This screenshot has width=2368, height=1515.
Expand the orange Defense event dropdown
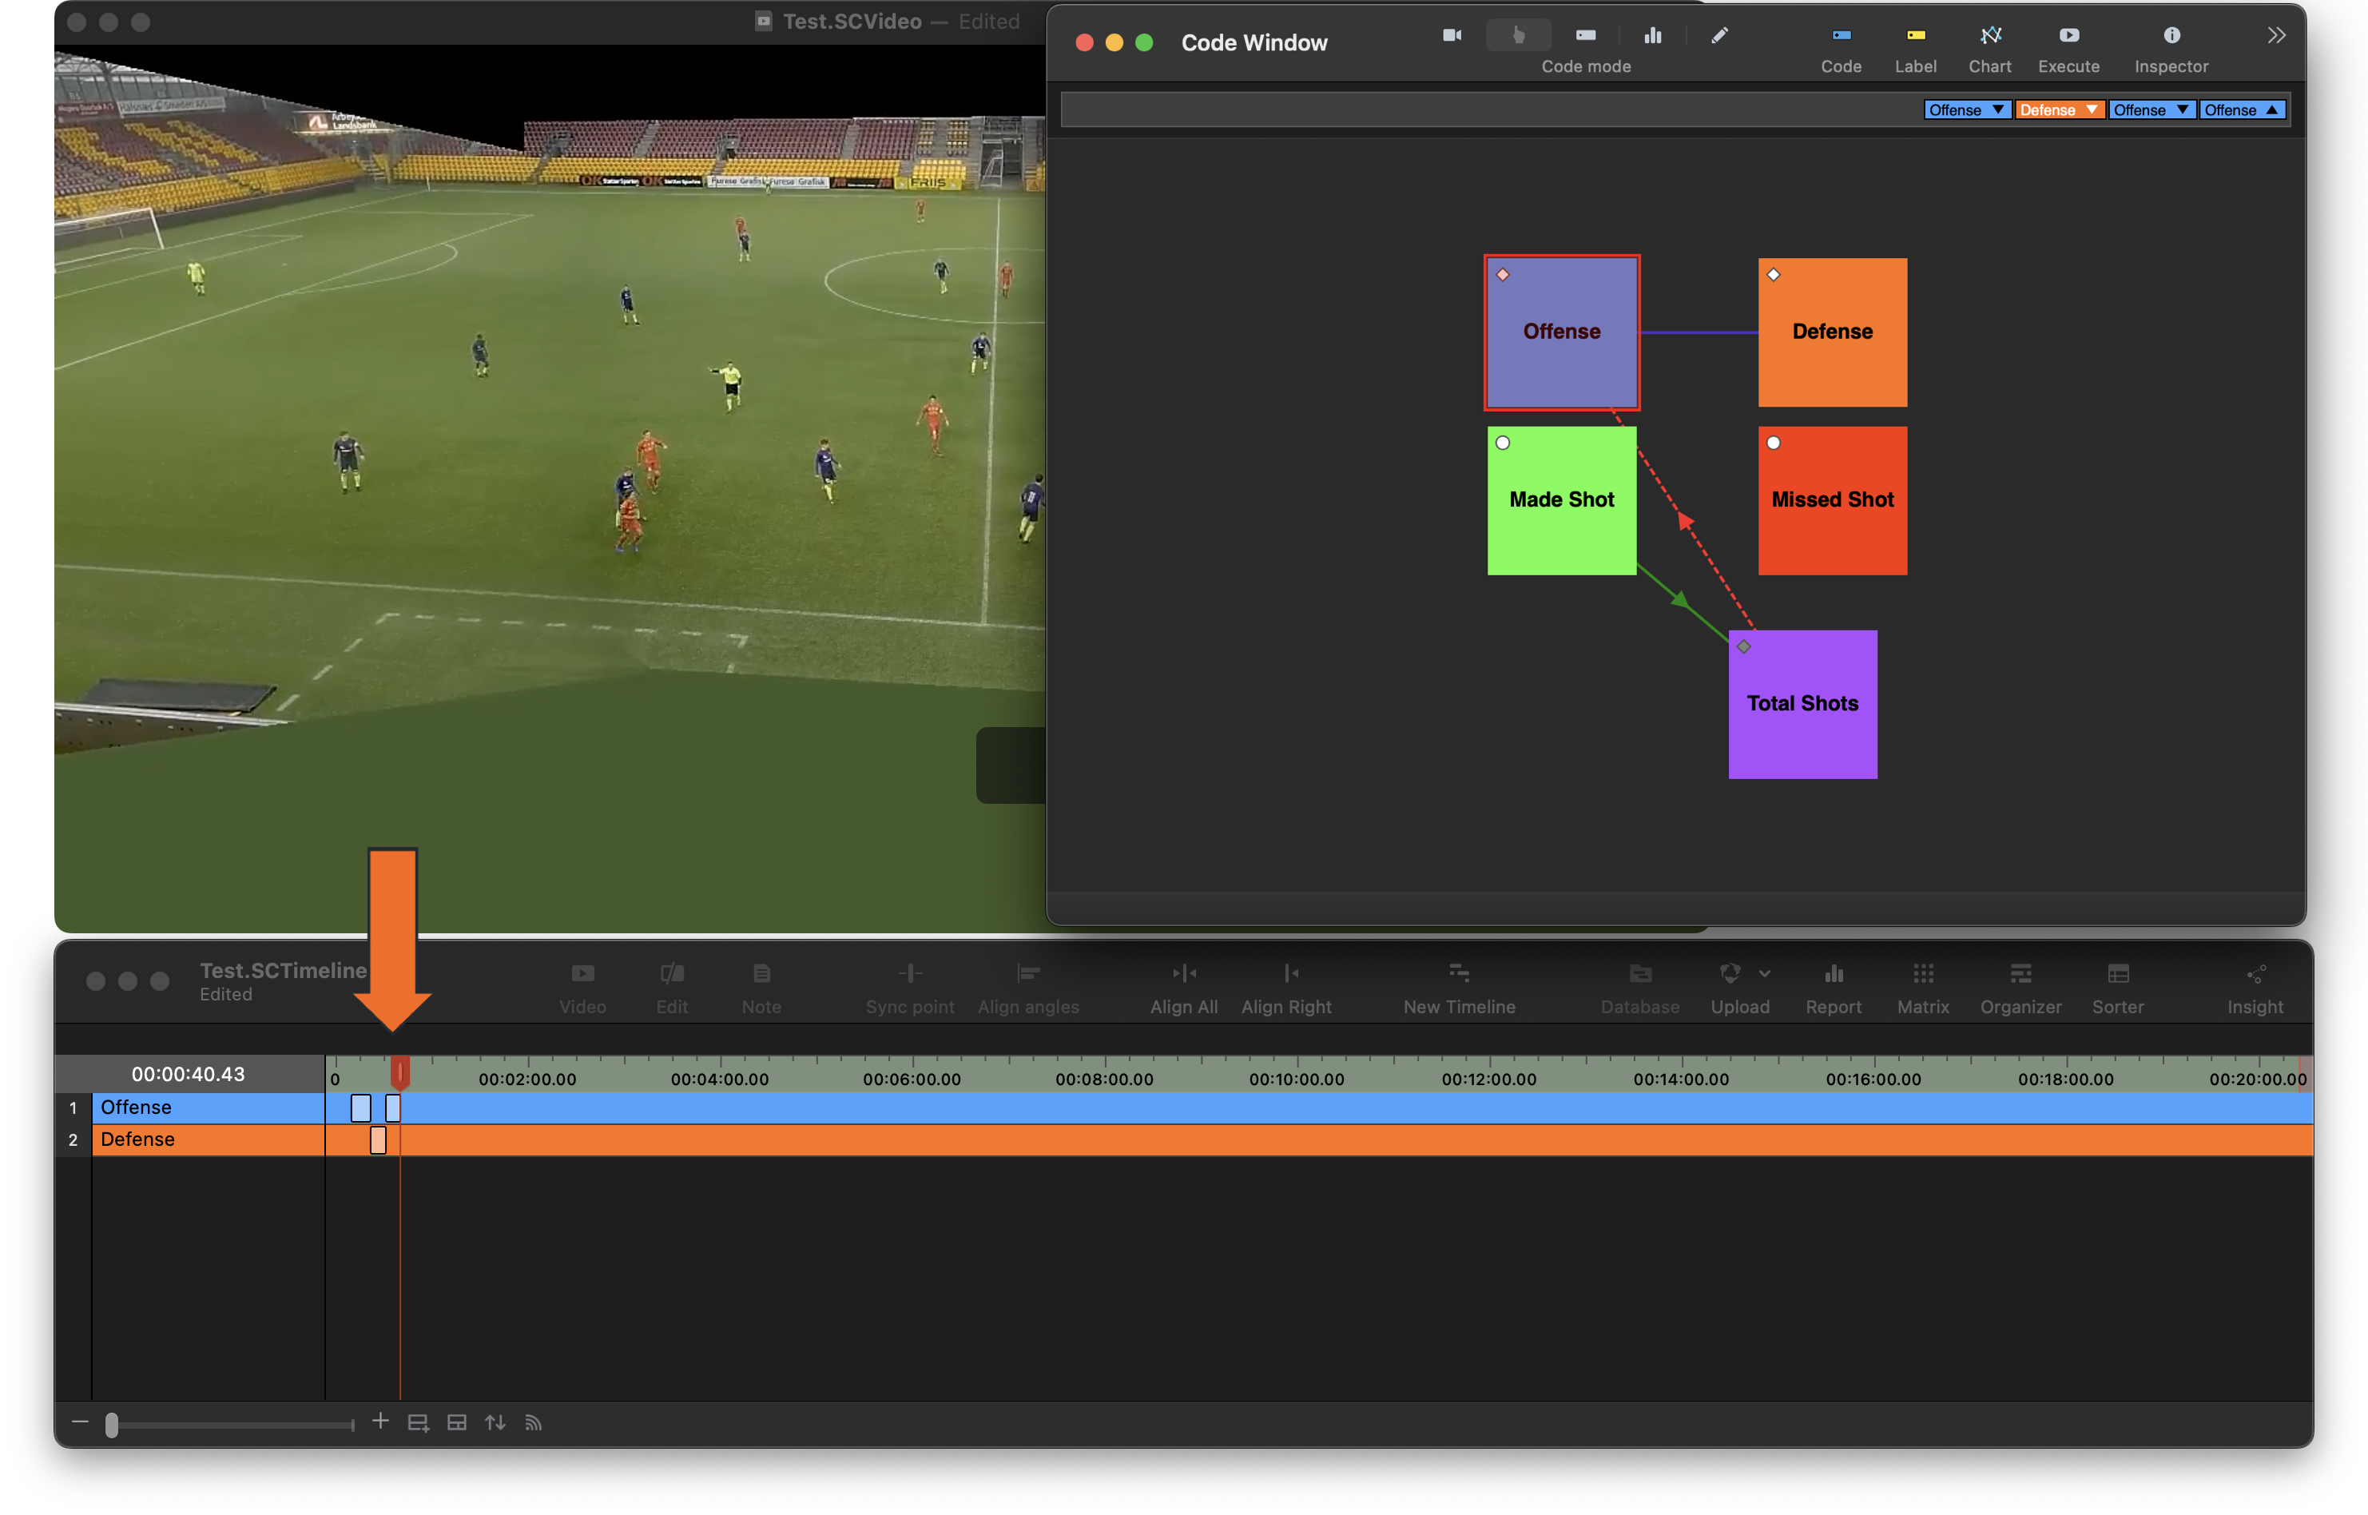(x=2091, y=110)
